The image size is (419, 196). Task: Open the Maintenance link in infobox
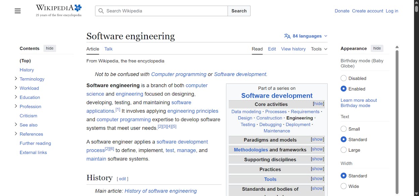pos(277,131)
